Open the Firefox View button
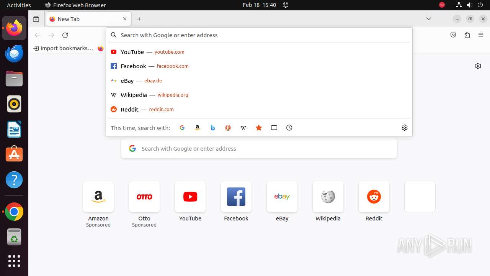This screenshot has height=276, width=490. pyautogui.click(x=36, y=19)
